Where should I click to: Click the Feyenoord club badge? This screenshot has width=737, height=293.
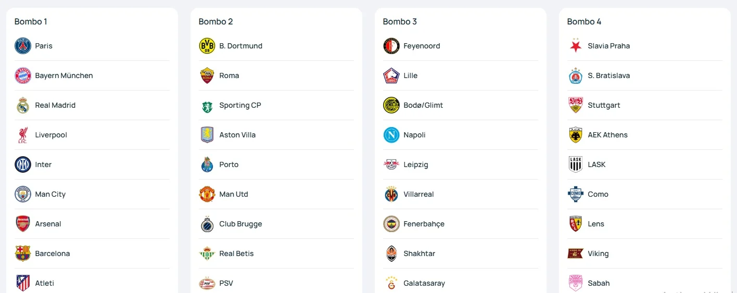click(391, 46)
